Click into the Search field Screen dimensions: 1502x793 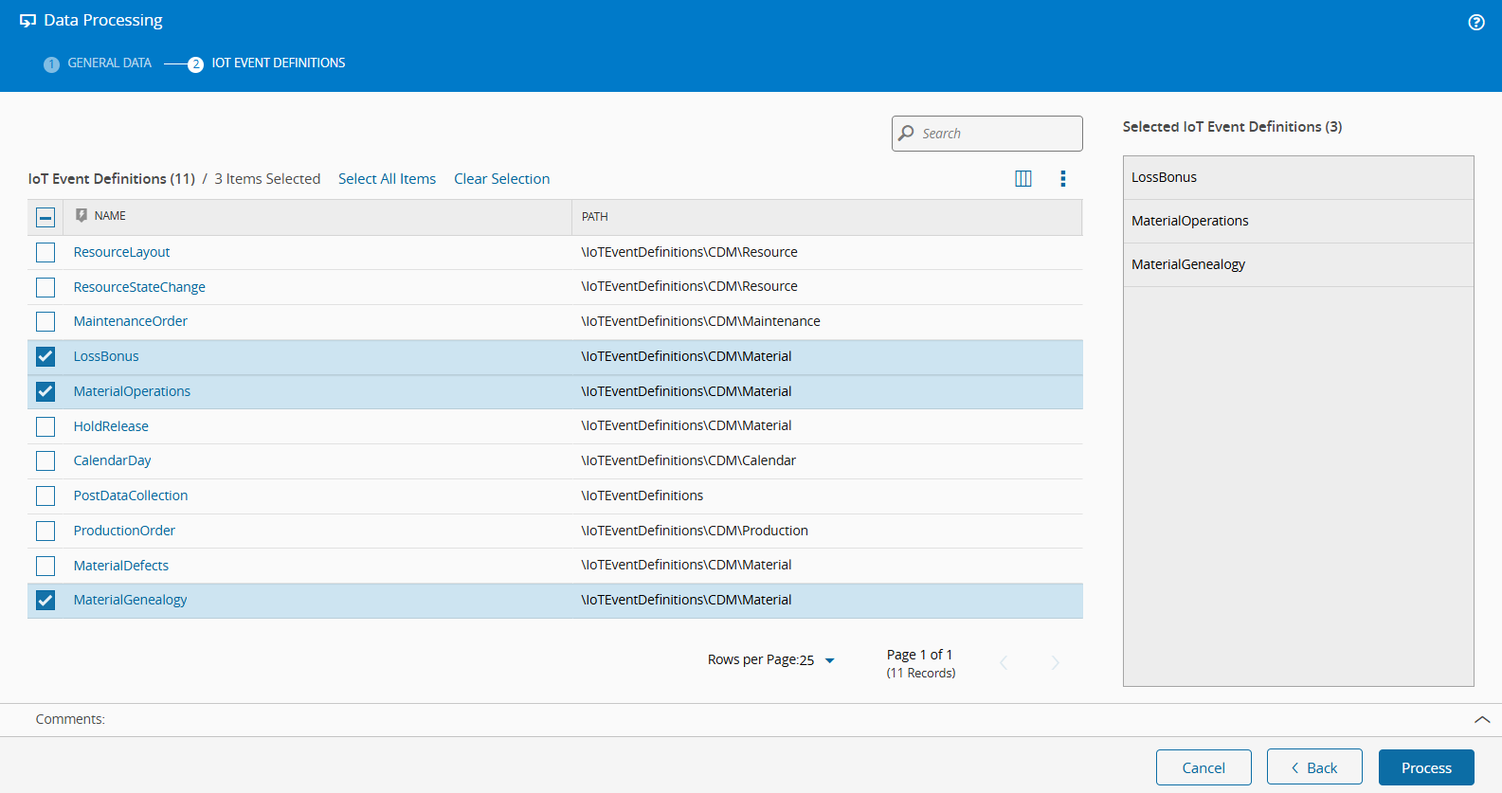click(x=997, y=134)
